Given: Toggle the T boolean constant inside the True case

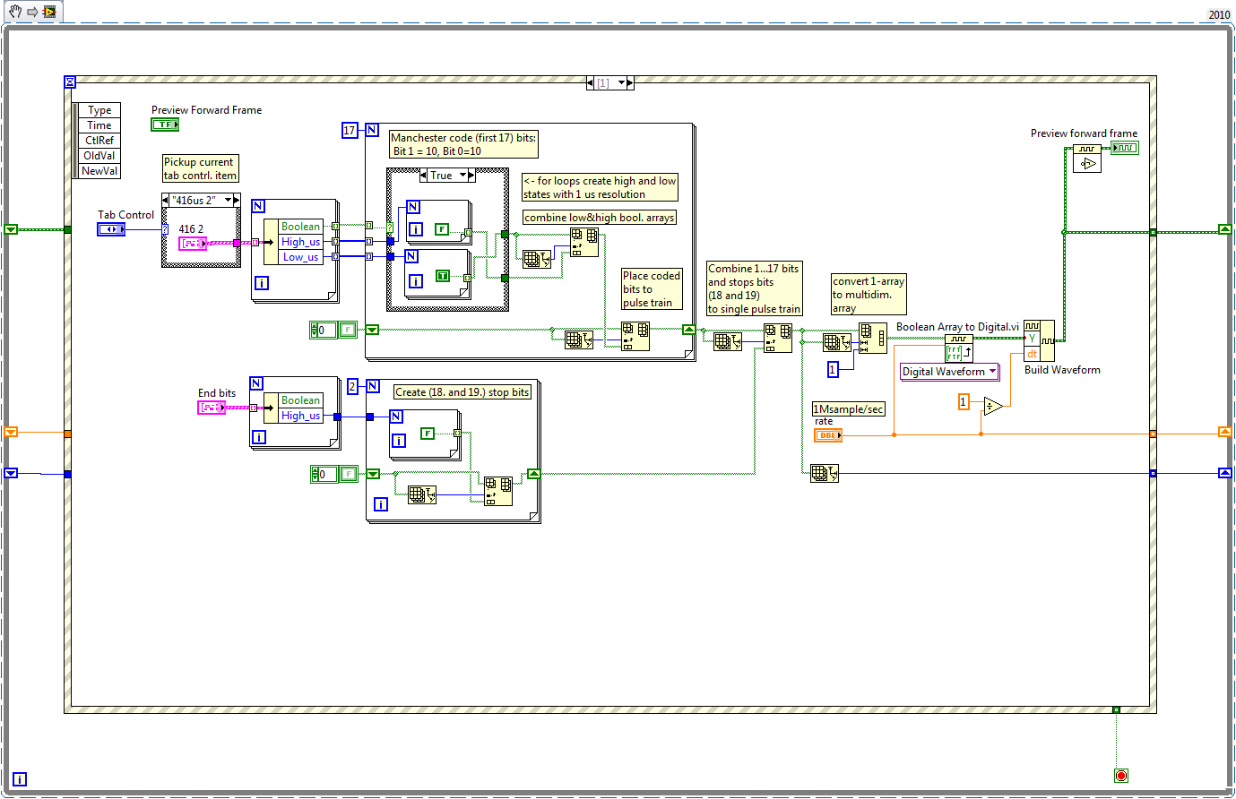Looking at the screenshot, I should [x=442, y=276].
